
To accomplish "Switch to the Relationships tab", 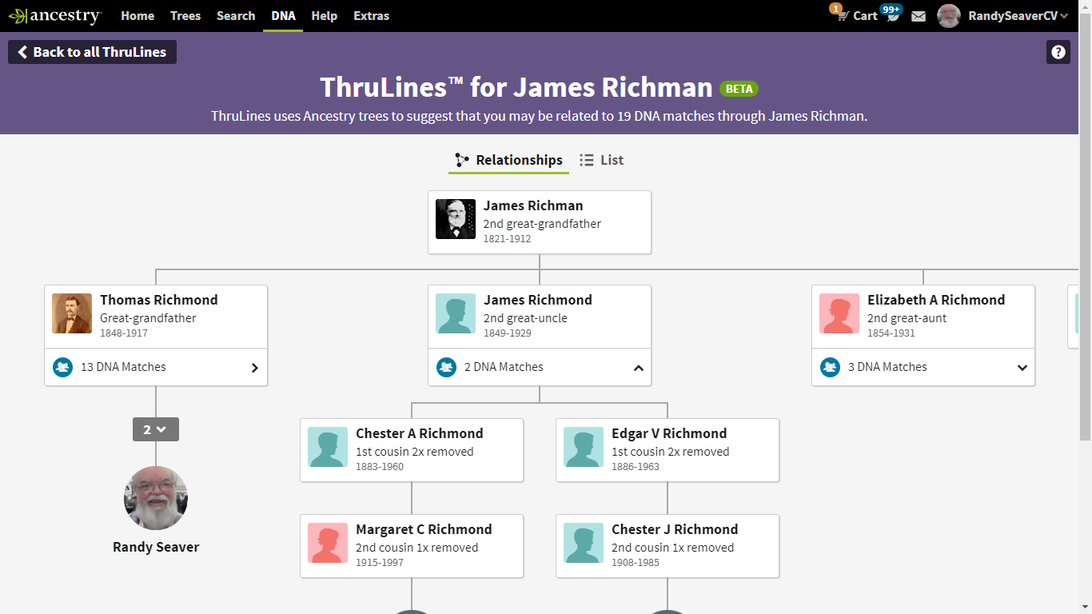I will tap(508, 160).
